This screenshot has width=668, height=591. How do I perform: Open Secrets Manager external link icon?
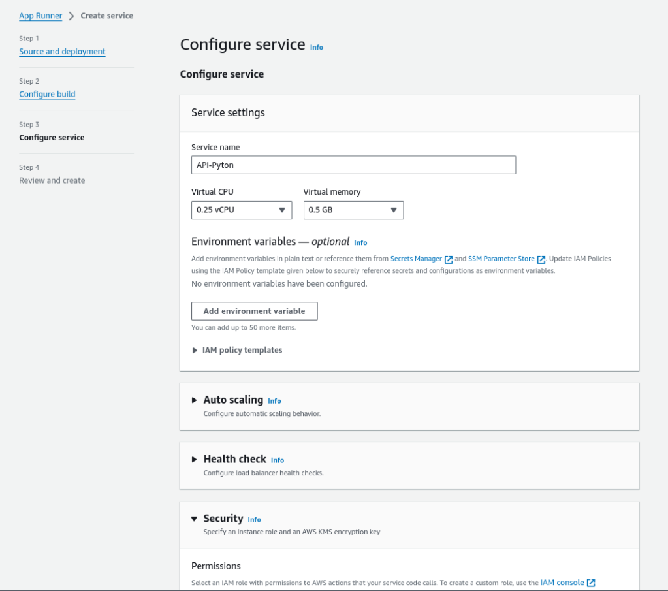coord(449,259)
